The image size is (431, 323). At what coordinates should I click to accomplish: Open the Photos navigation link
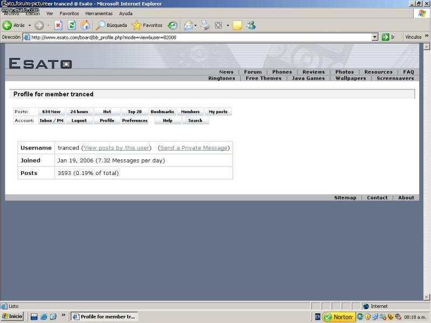[344, 72]
